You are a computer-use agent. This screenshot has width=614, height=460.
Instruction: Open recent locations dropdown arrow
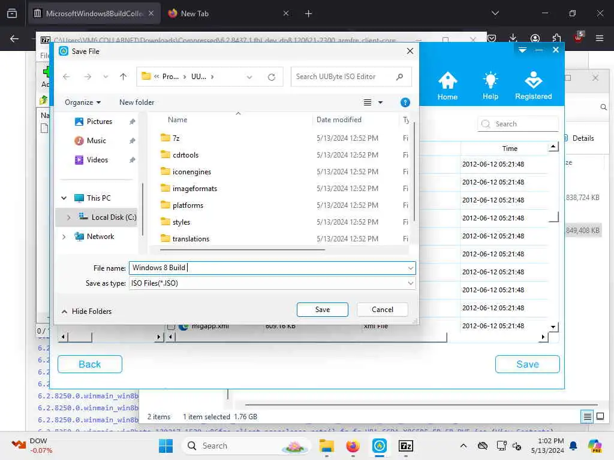[x=106, y=77]
